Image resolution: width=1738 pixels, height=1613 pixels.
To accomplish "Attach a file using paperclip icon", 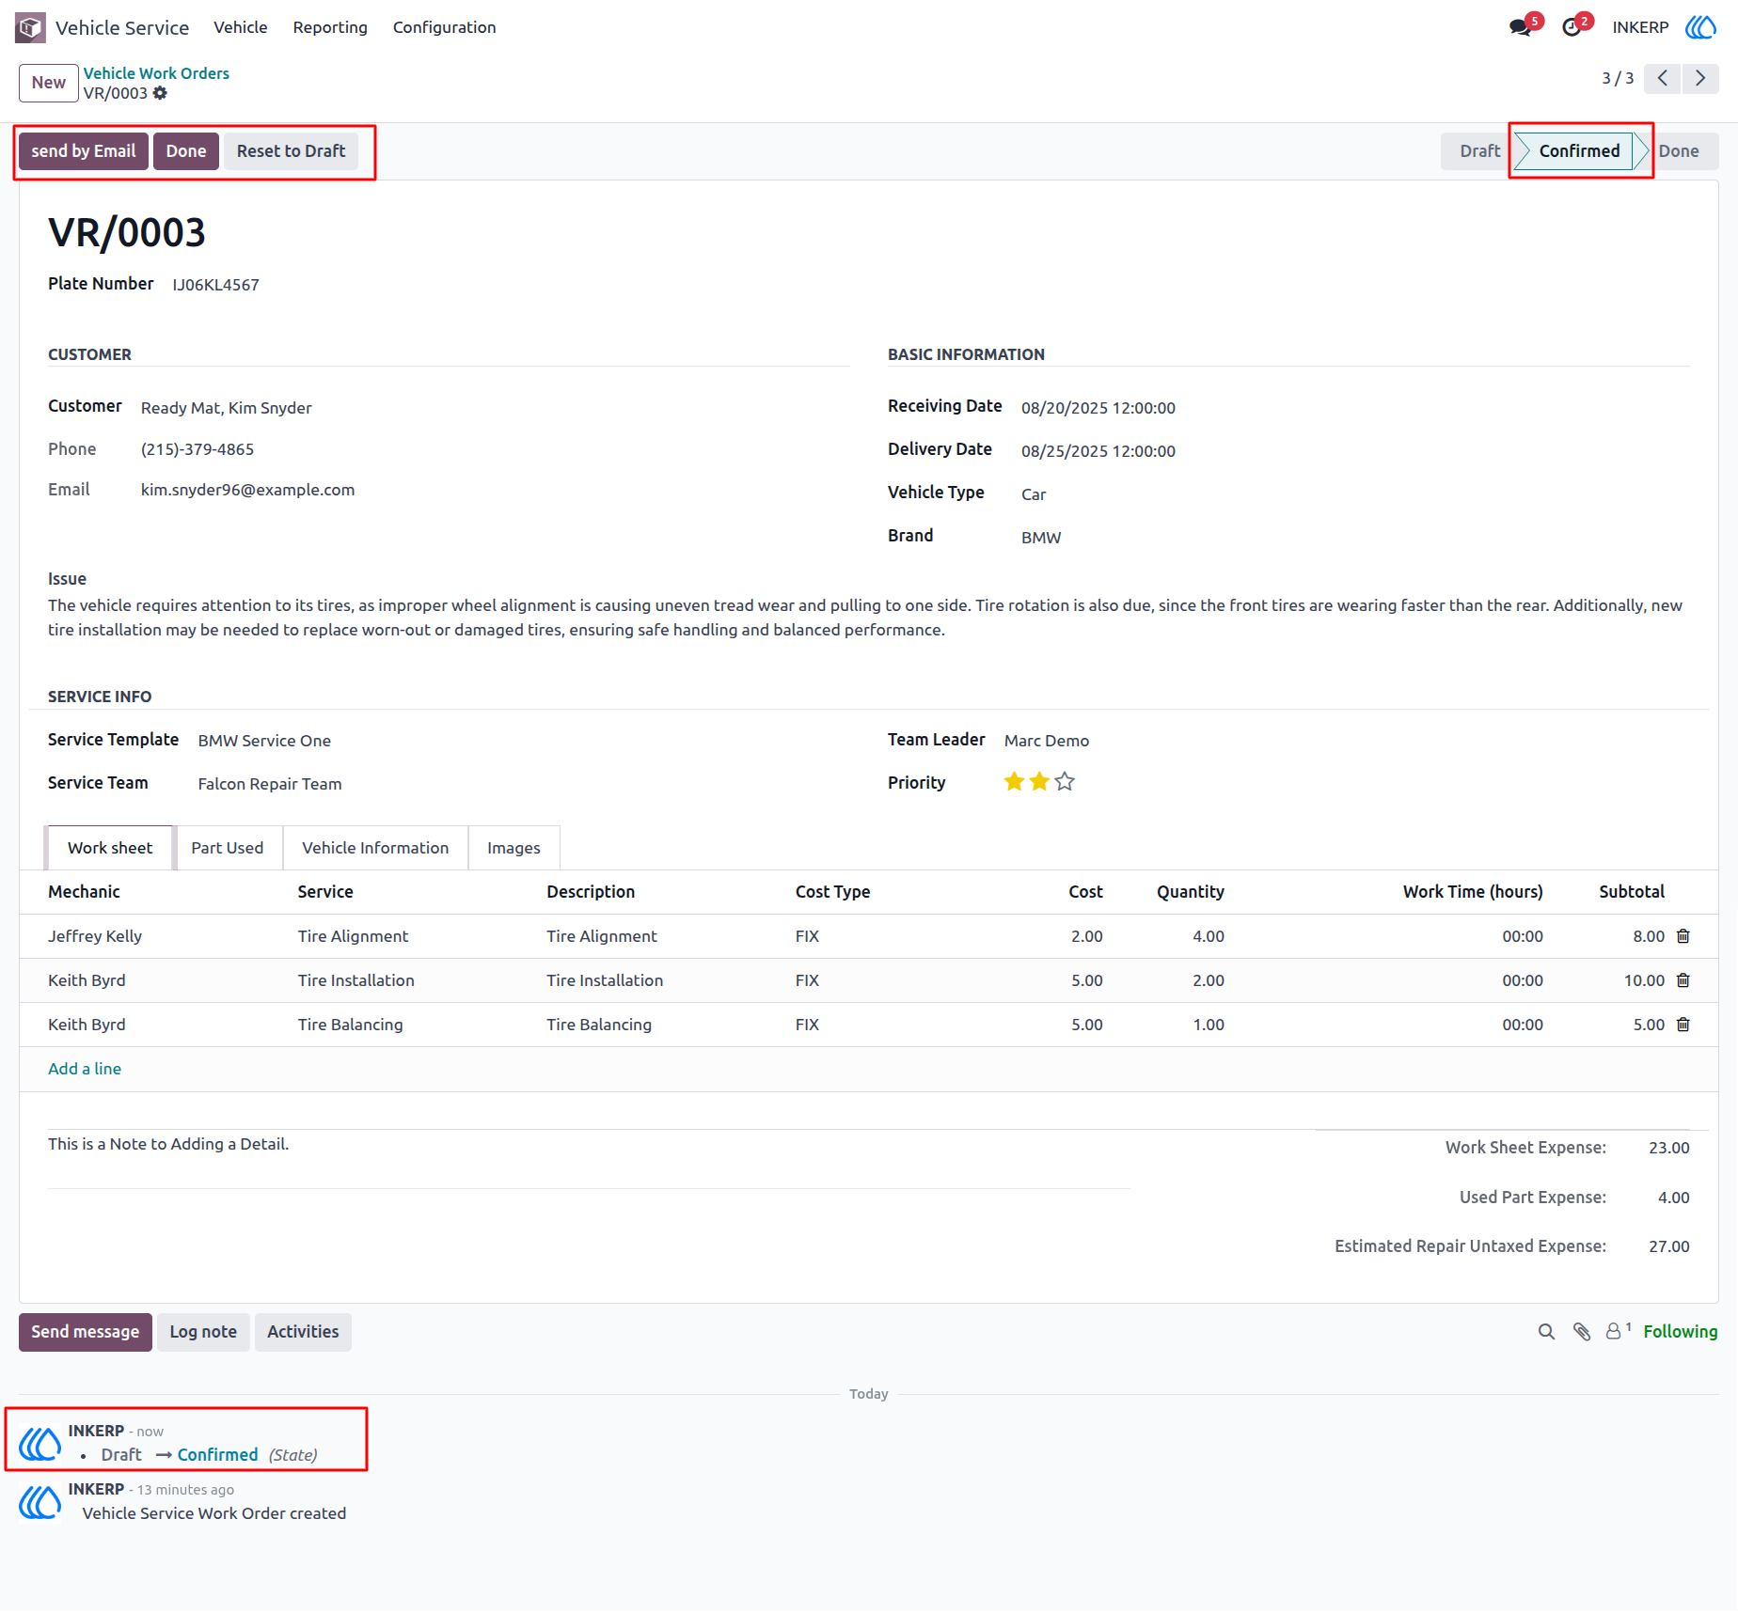I will [x=1582, y=1332].
